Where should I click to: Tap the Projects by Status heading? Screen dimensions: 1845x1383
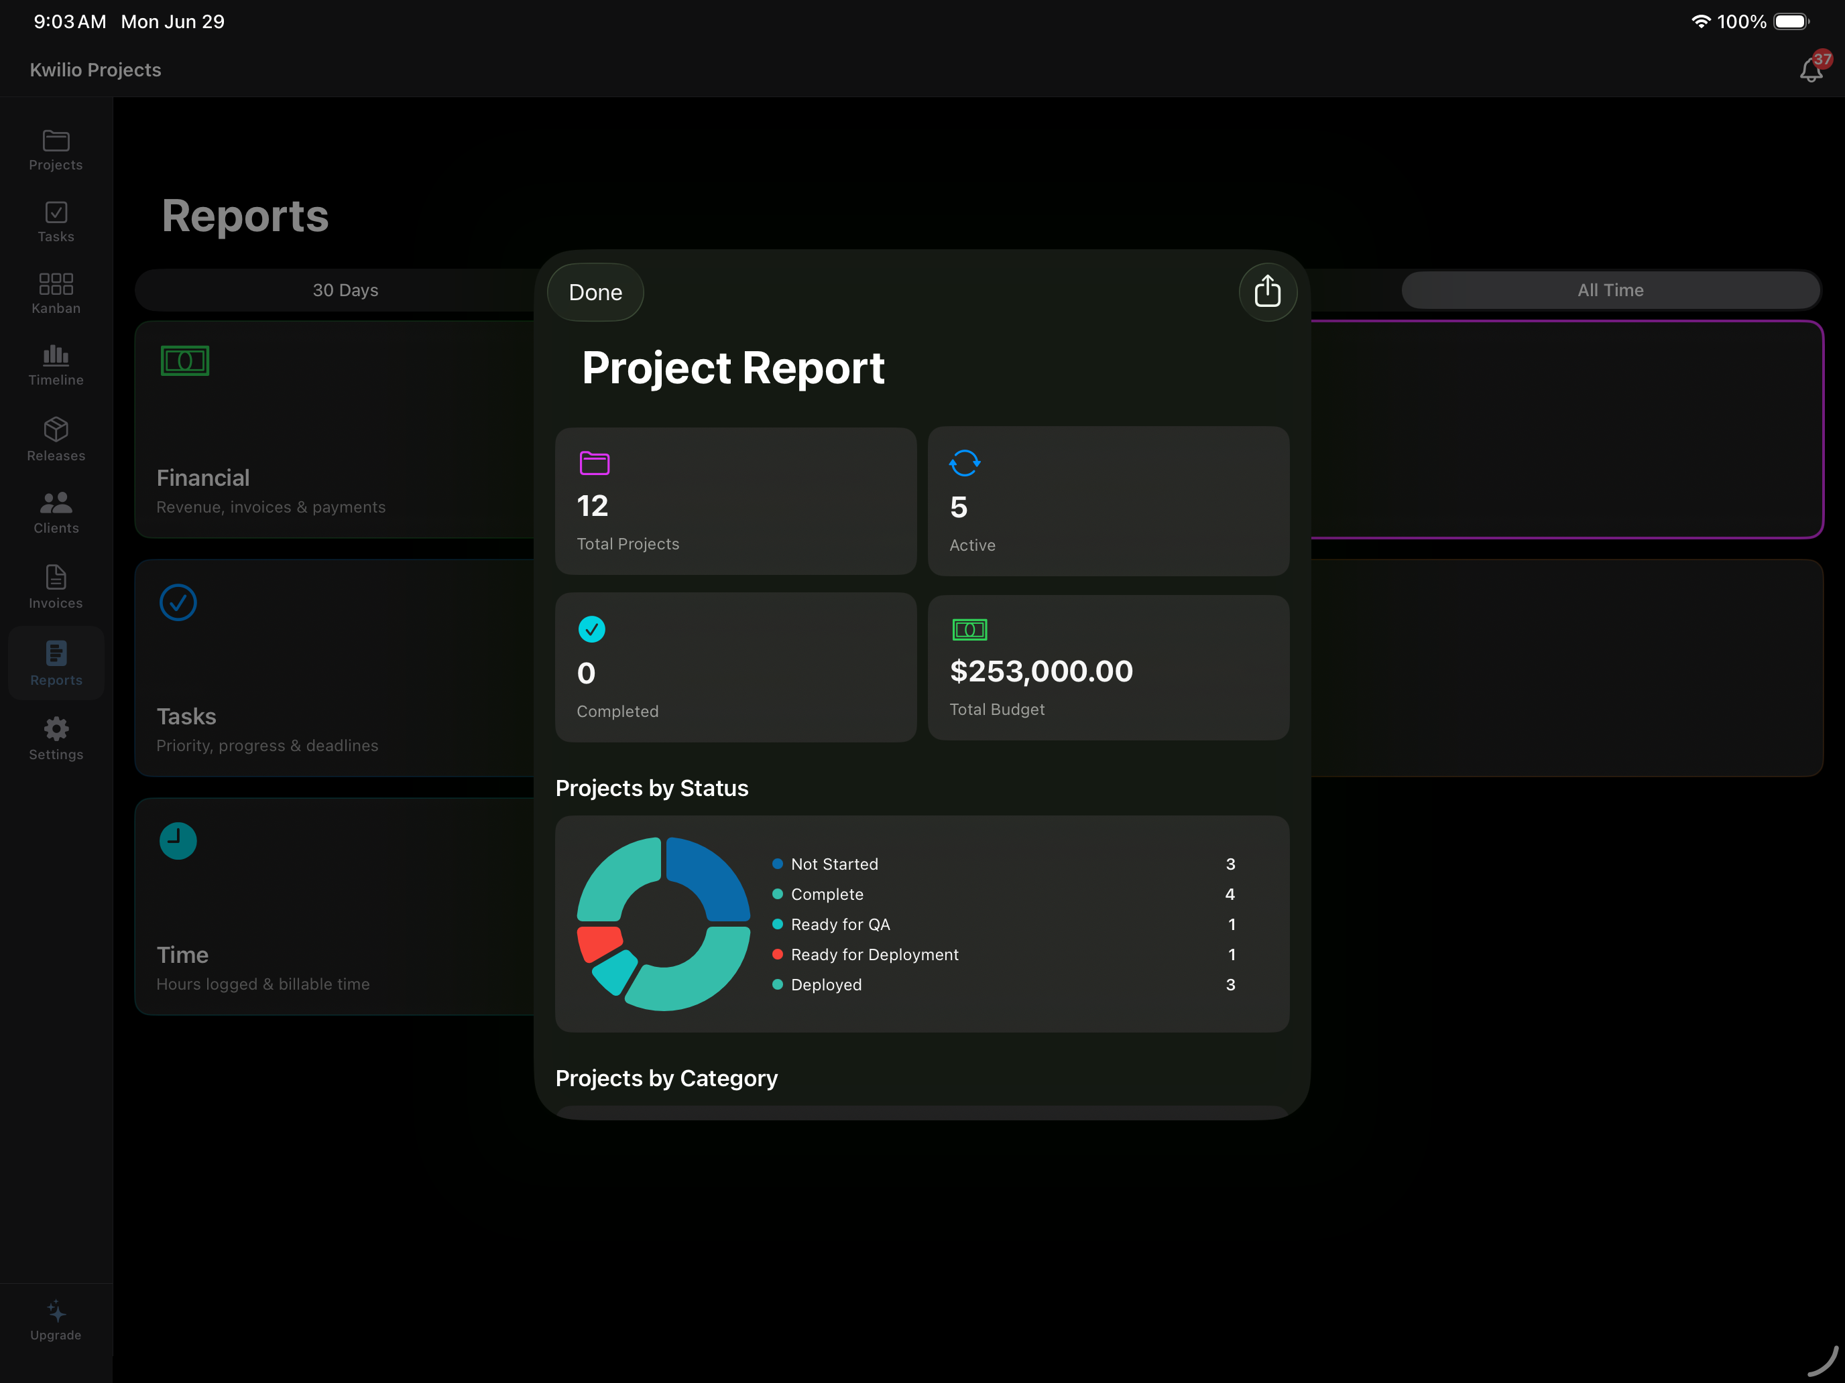(652, 788)
